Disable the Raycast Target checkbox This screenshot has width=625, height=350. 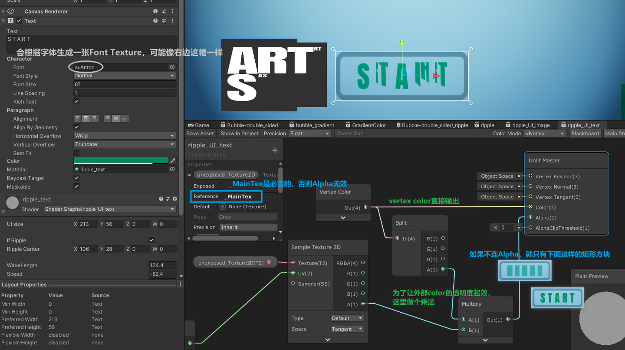(76, 178)
